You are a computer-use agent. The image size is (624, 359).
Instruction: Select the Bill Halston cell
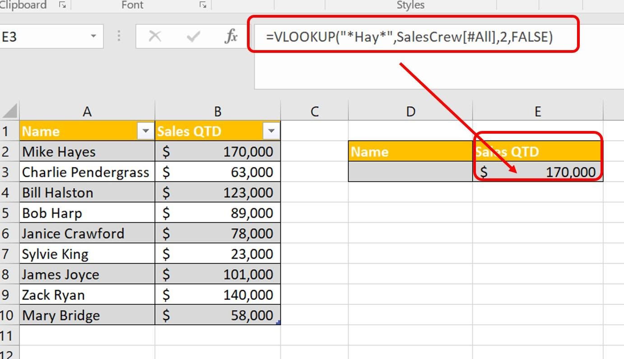[87, 192]
